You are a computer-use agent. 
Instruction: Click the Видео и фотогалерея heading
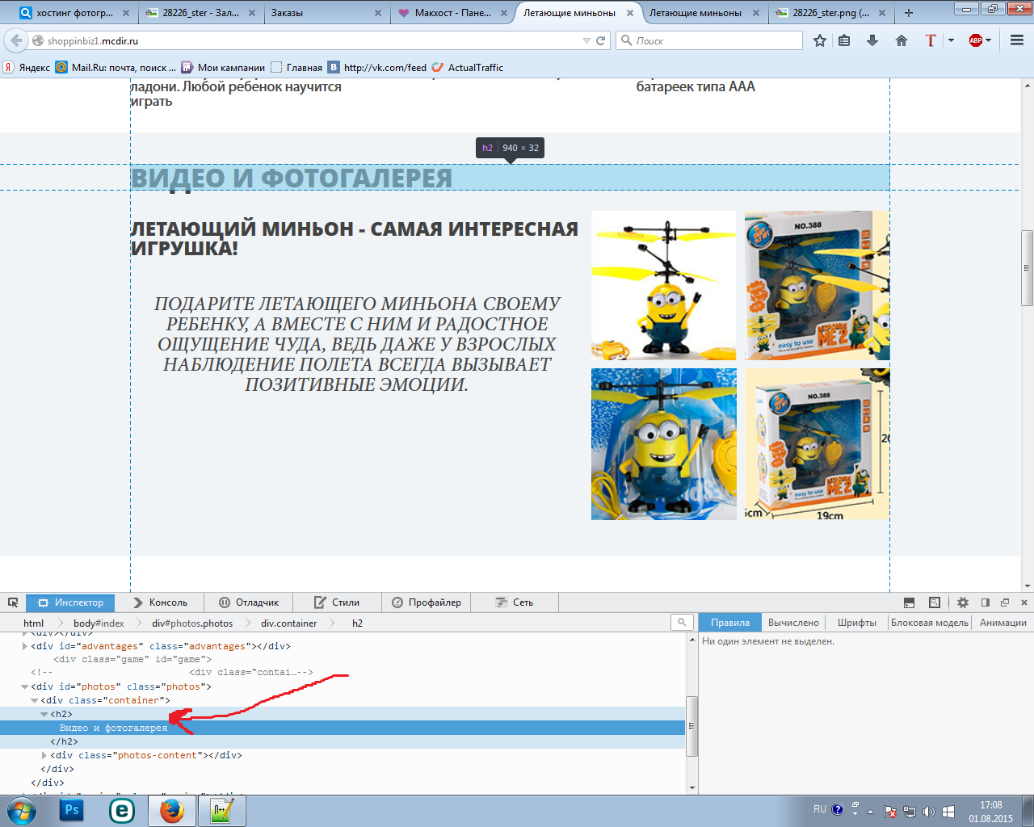[x=292, y=178]
